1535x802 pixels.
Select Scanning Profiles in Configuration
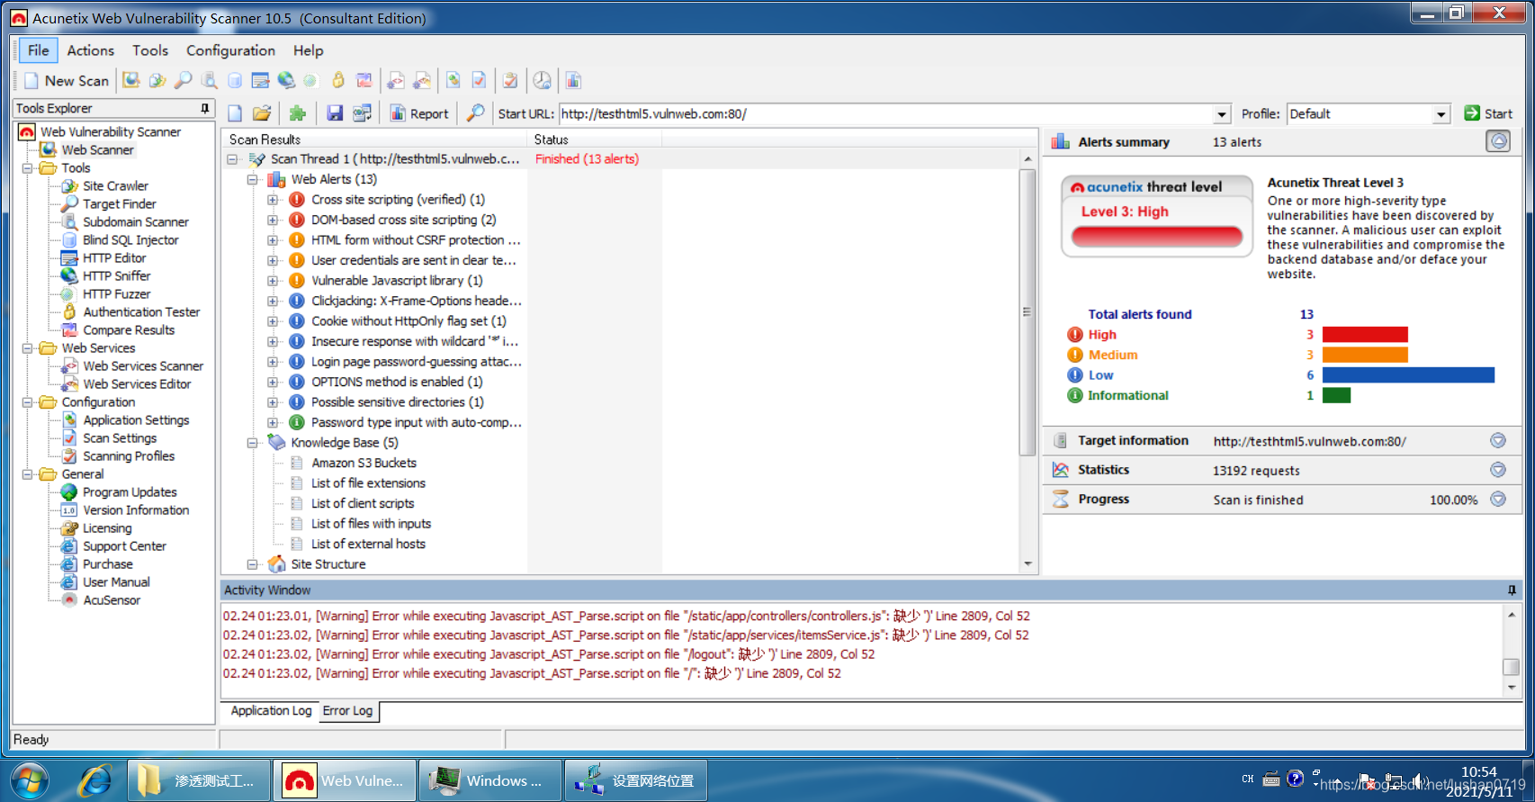click(x=129, y=456)
